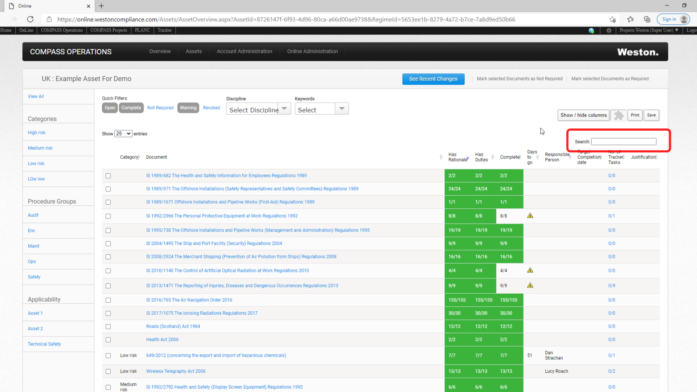Select Technical Safety applicability filter
The width and height of the screenshot is (697, 392).
pyautogui.click(x=44, y=344)
